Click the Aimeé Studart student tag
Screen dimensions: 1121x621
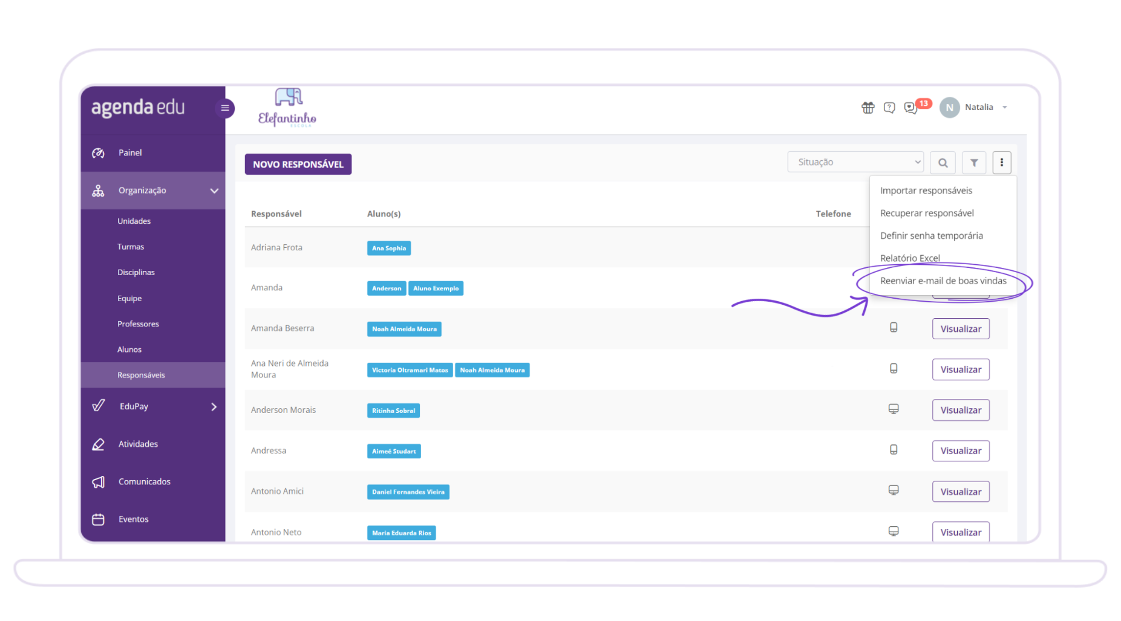pyautogui.click(x=394, y=451)
